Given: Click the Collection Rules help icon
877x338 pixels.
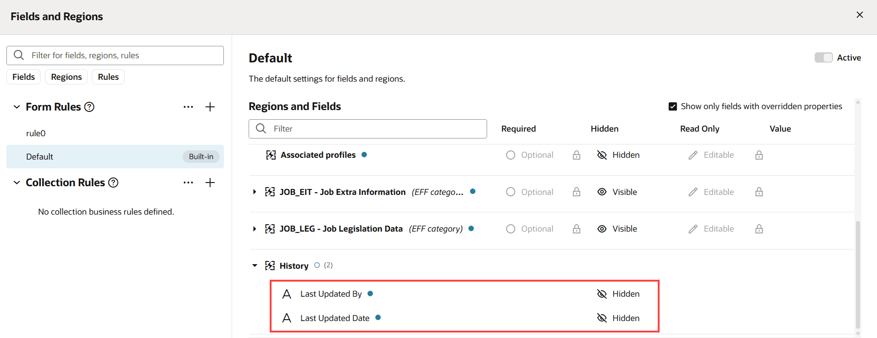Looking at the screenshot, I should click(113, 183).
